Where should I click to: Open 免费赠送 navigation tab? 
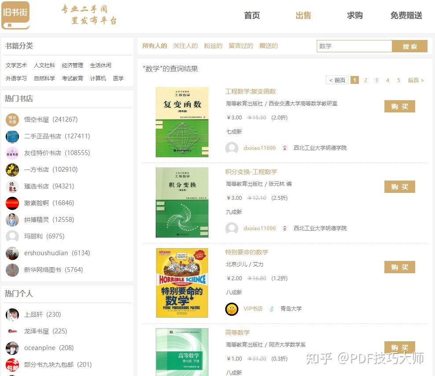[406, 15]
